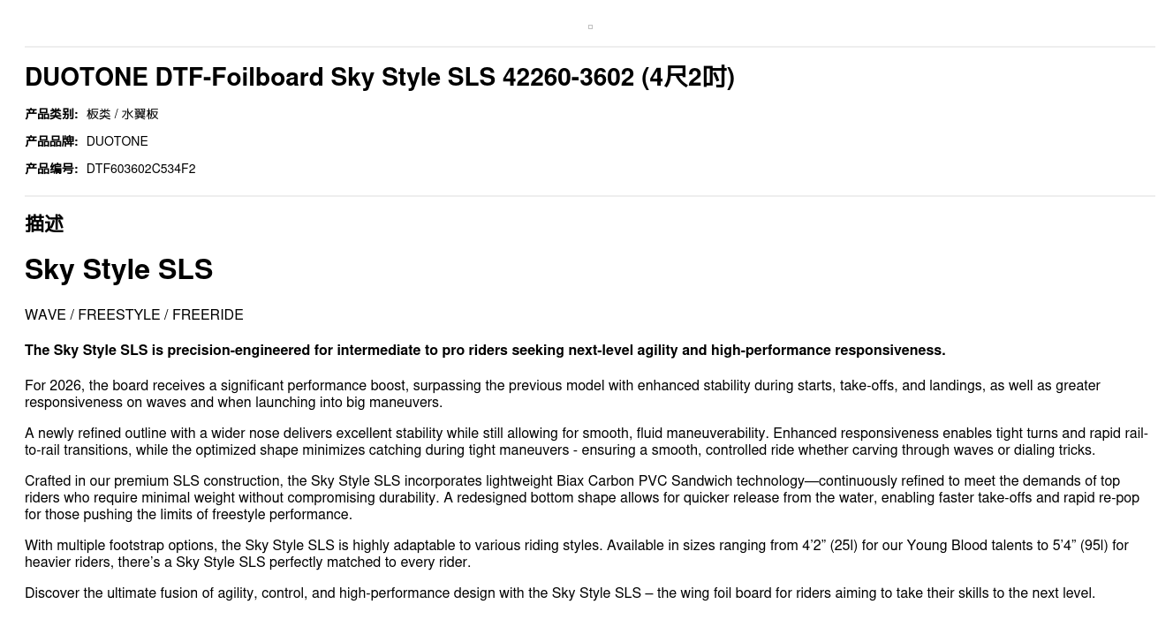Click the horizontal divider above the product title
The width and height of the screenshot is (1173, 642).
click(590, 47)
